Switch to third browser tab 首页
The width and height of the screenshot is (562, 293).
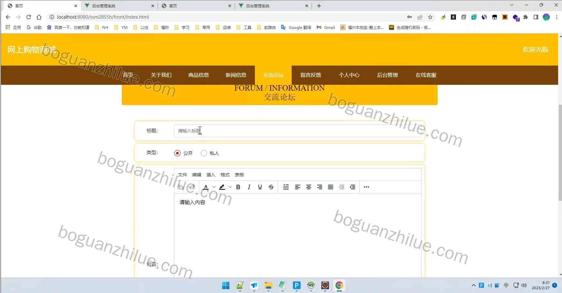point(196,6)
